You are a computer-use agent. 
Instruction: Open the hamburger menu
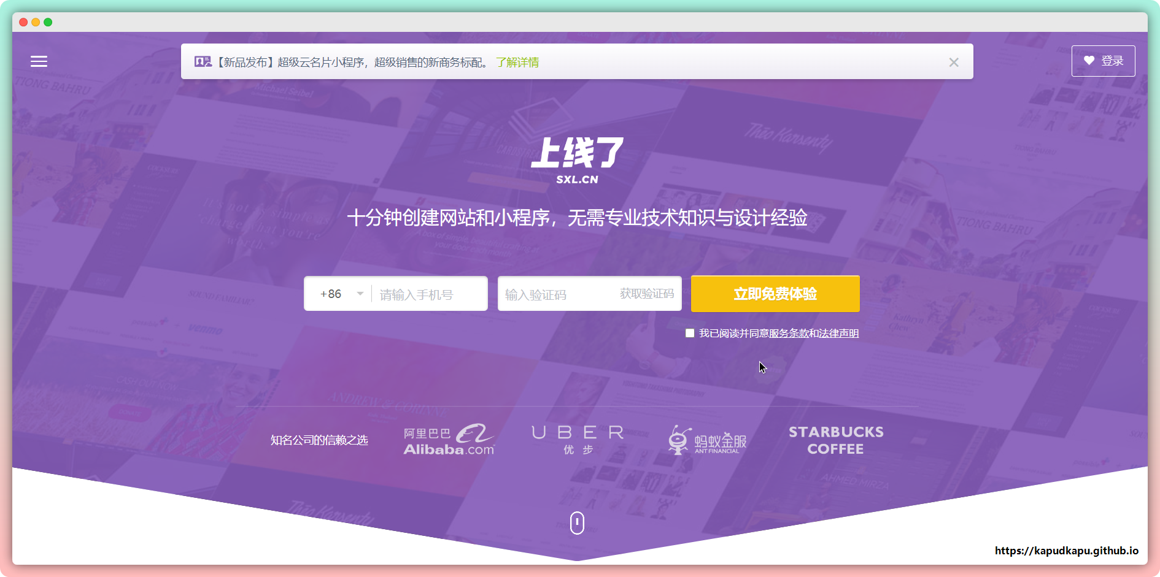39,61
